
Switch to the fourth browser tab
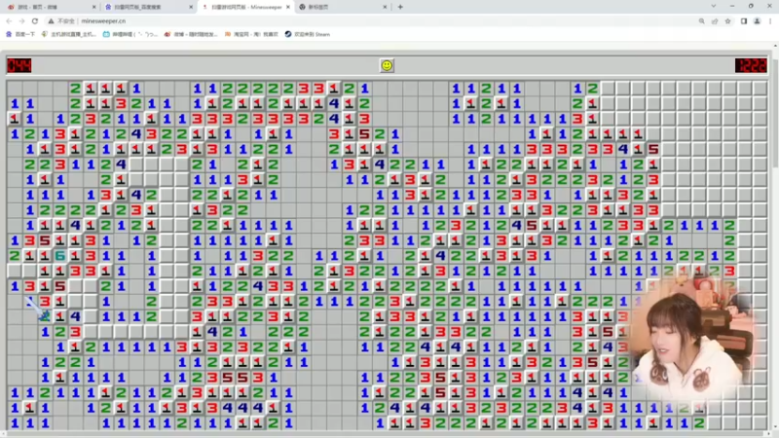click(x=341, y=7)
